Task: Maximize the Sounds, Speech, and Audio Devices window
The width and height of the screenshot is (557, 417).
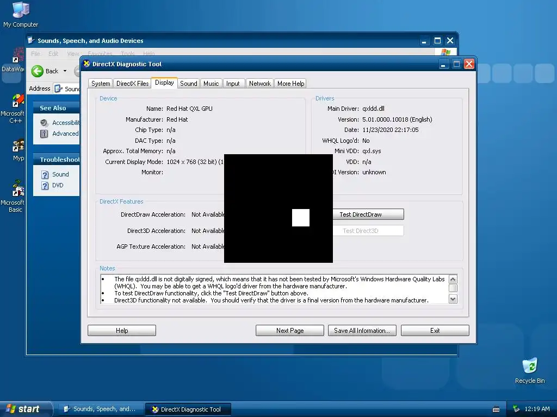Action: pos(437,41)
